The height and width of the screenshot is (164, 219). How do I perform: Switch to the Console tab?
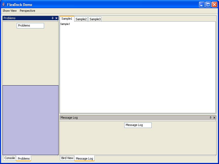click(x=10, y=158)
